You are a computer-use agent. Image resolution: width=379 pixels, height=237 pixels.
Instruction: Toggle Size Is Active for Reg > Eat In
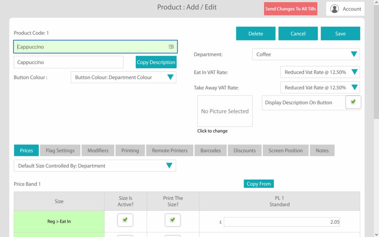pyautogui.click(x=125, y=220)
